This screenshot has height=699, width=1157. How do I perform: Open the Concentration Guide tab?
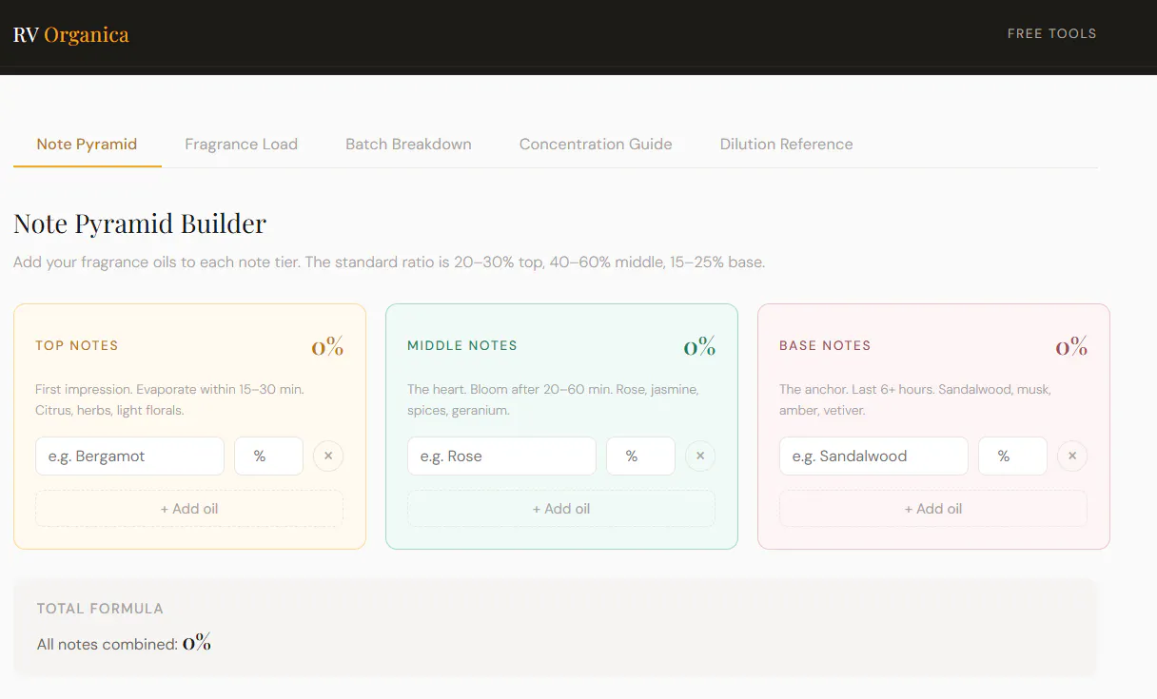tap(596, 145)
